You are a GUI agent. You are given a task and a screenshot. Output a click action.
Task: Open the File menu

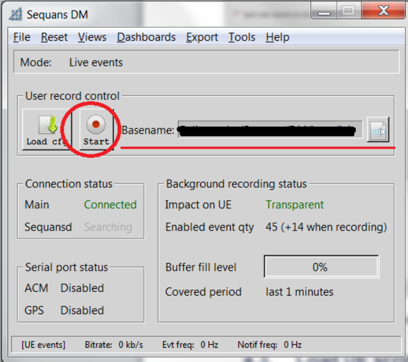pyautogui.click(x=22, y=37)
